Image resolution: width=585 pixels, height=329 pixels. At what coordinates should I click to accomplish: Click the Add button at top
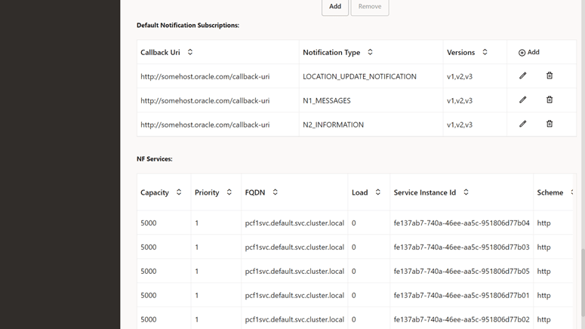click(x=335, y=7)
